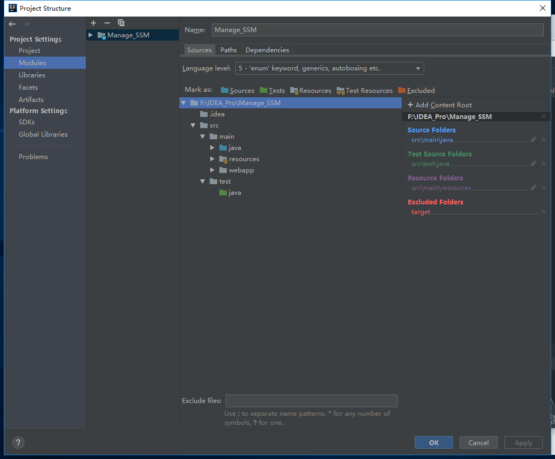This screenshot has width=555, height=459.
Task: Expand the webapp folder node
Action: coord(212,170)
